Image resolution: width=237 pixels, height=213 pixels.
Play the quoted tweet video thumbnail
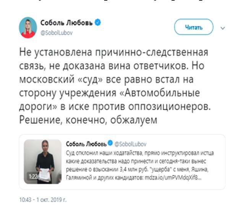pos(43,162)
